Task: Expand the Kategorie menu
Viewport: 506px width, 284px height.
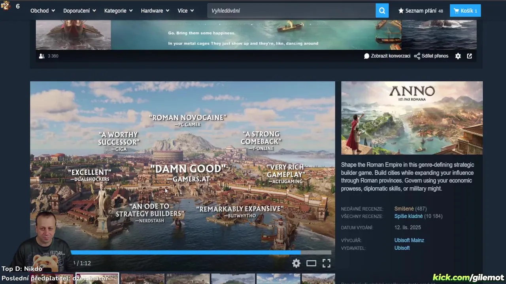Action: click(118, 11)
